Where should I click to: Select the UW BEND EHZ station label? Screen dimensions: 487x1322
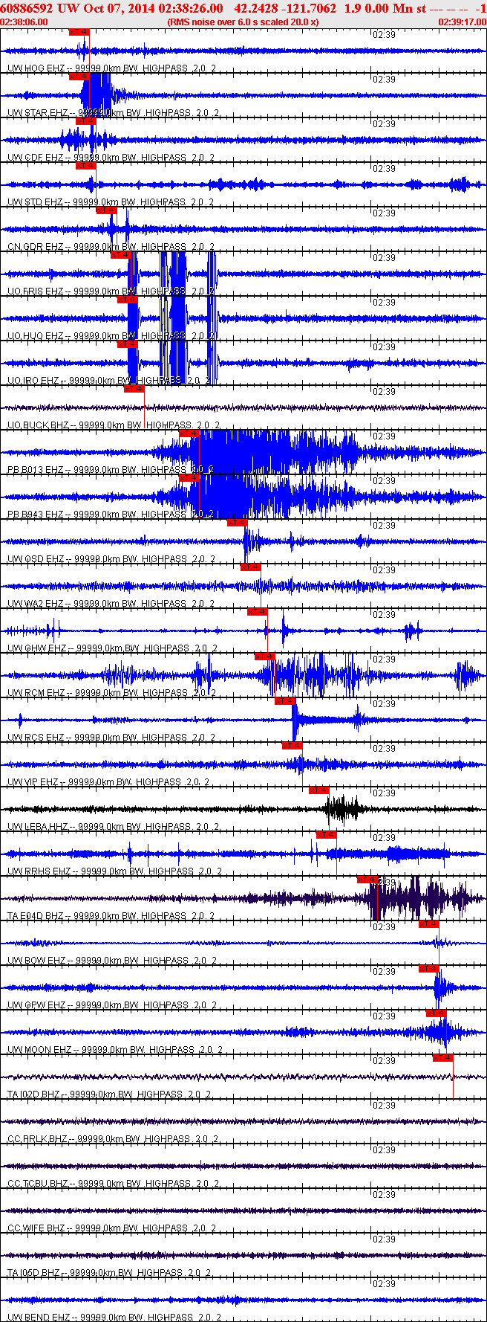[x=114, y=1318]
